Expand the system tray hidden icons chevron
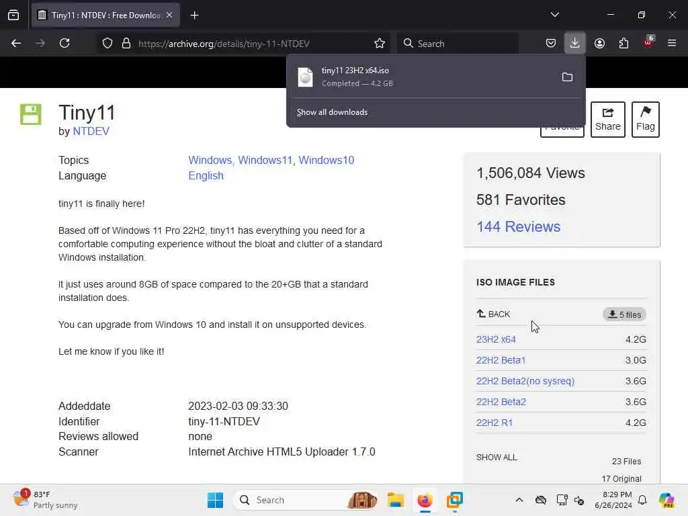The image size is (688, 516). (x=519, y=500)
